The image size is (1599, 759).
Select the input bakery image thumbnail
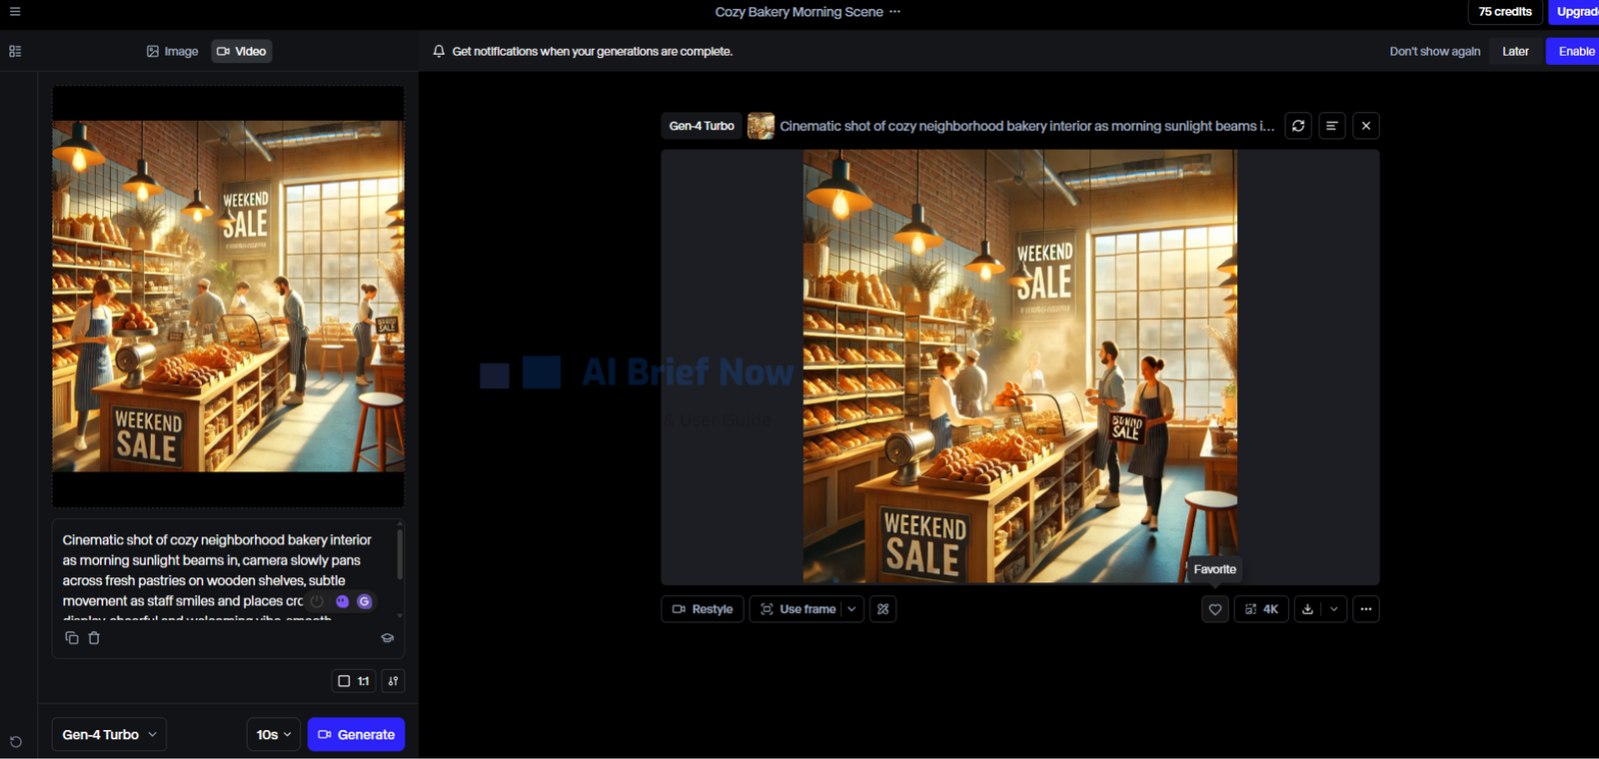229,297
